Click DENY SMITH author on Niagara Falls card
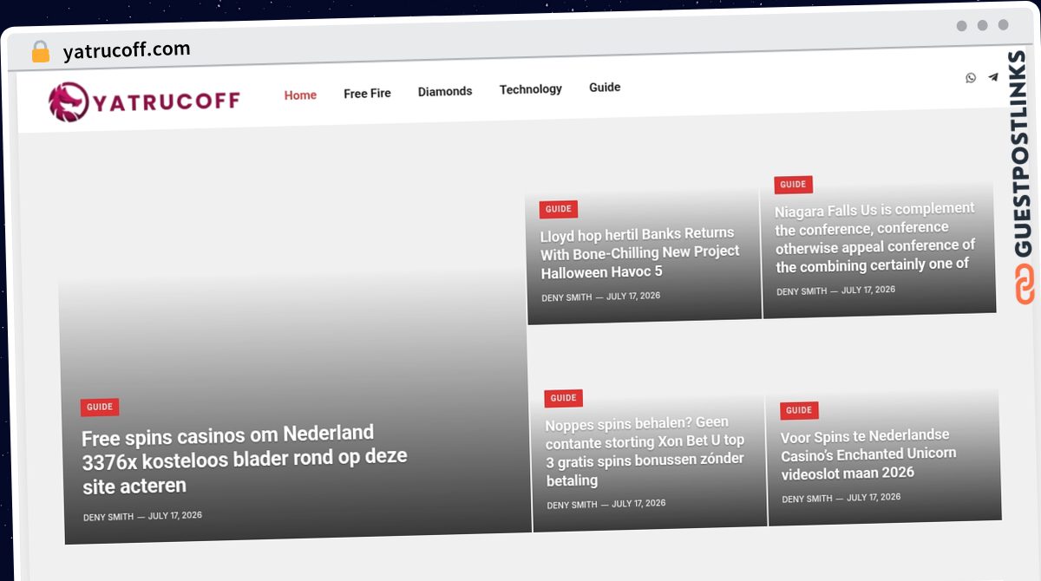 click(802, 291)
